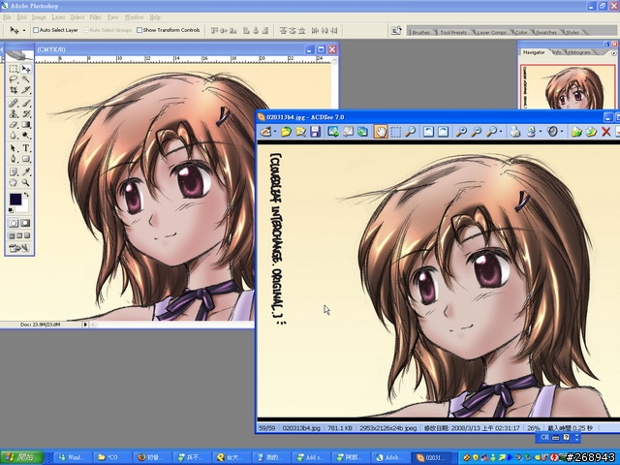Switch to the ACDSee 02031 taskbar button
The image size is (620, 465).
(430, 457)
